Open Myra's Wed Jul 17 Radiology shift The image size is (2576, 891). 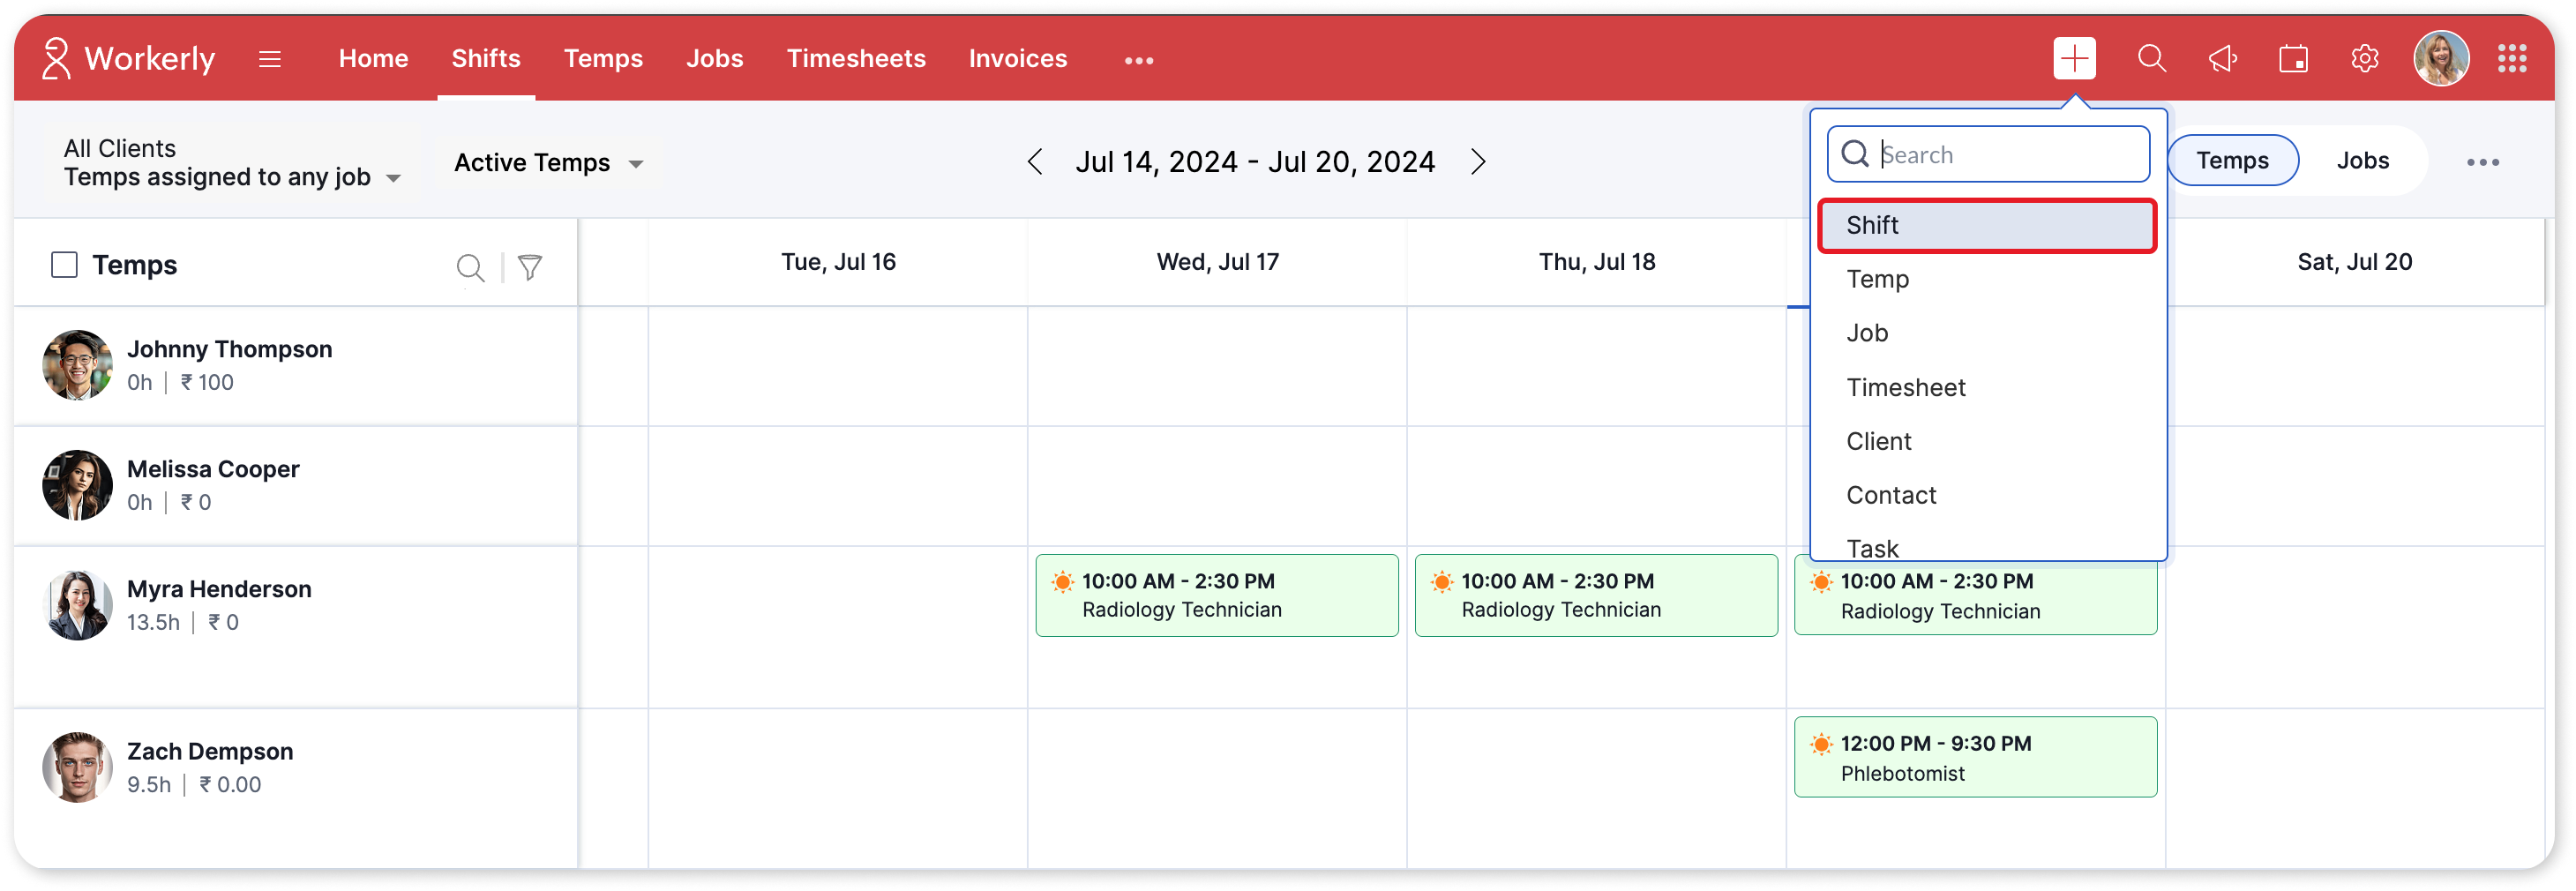[1217, 595]
